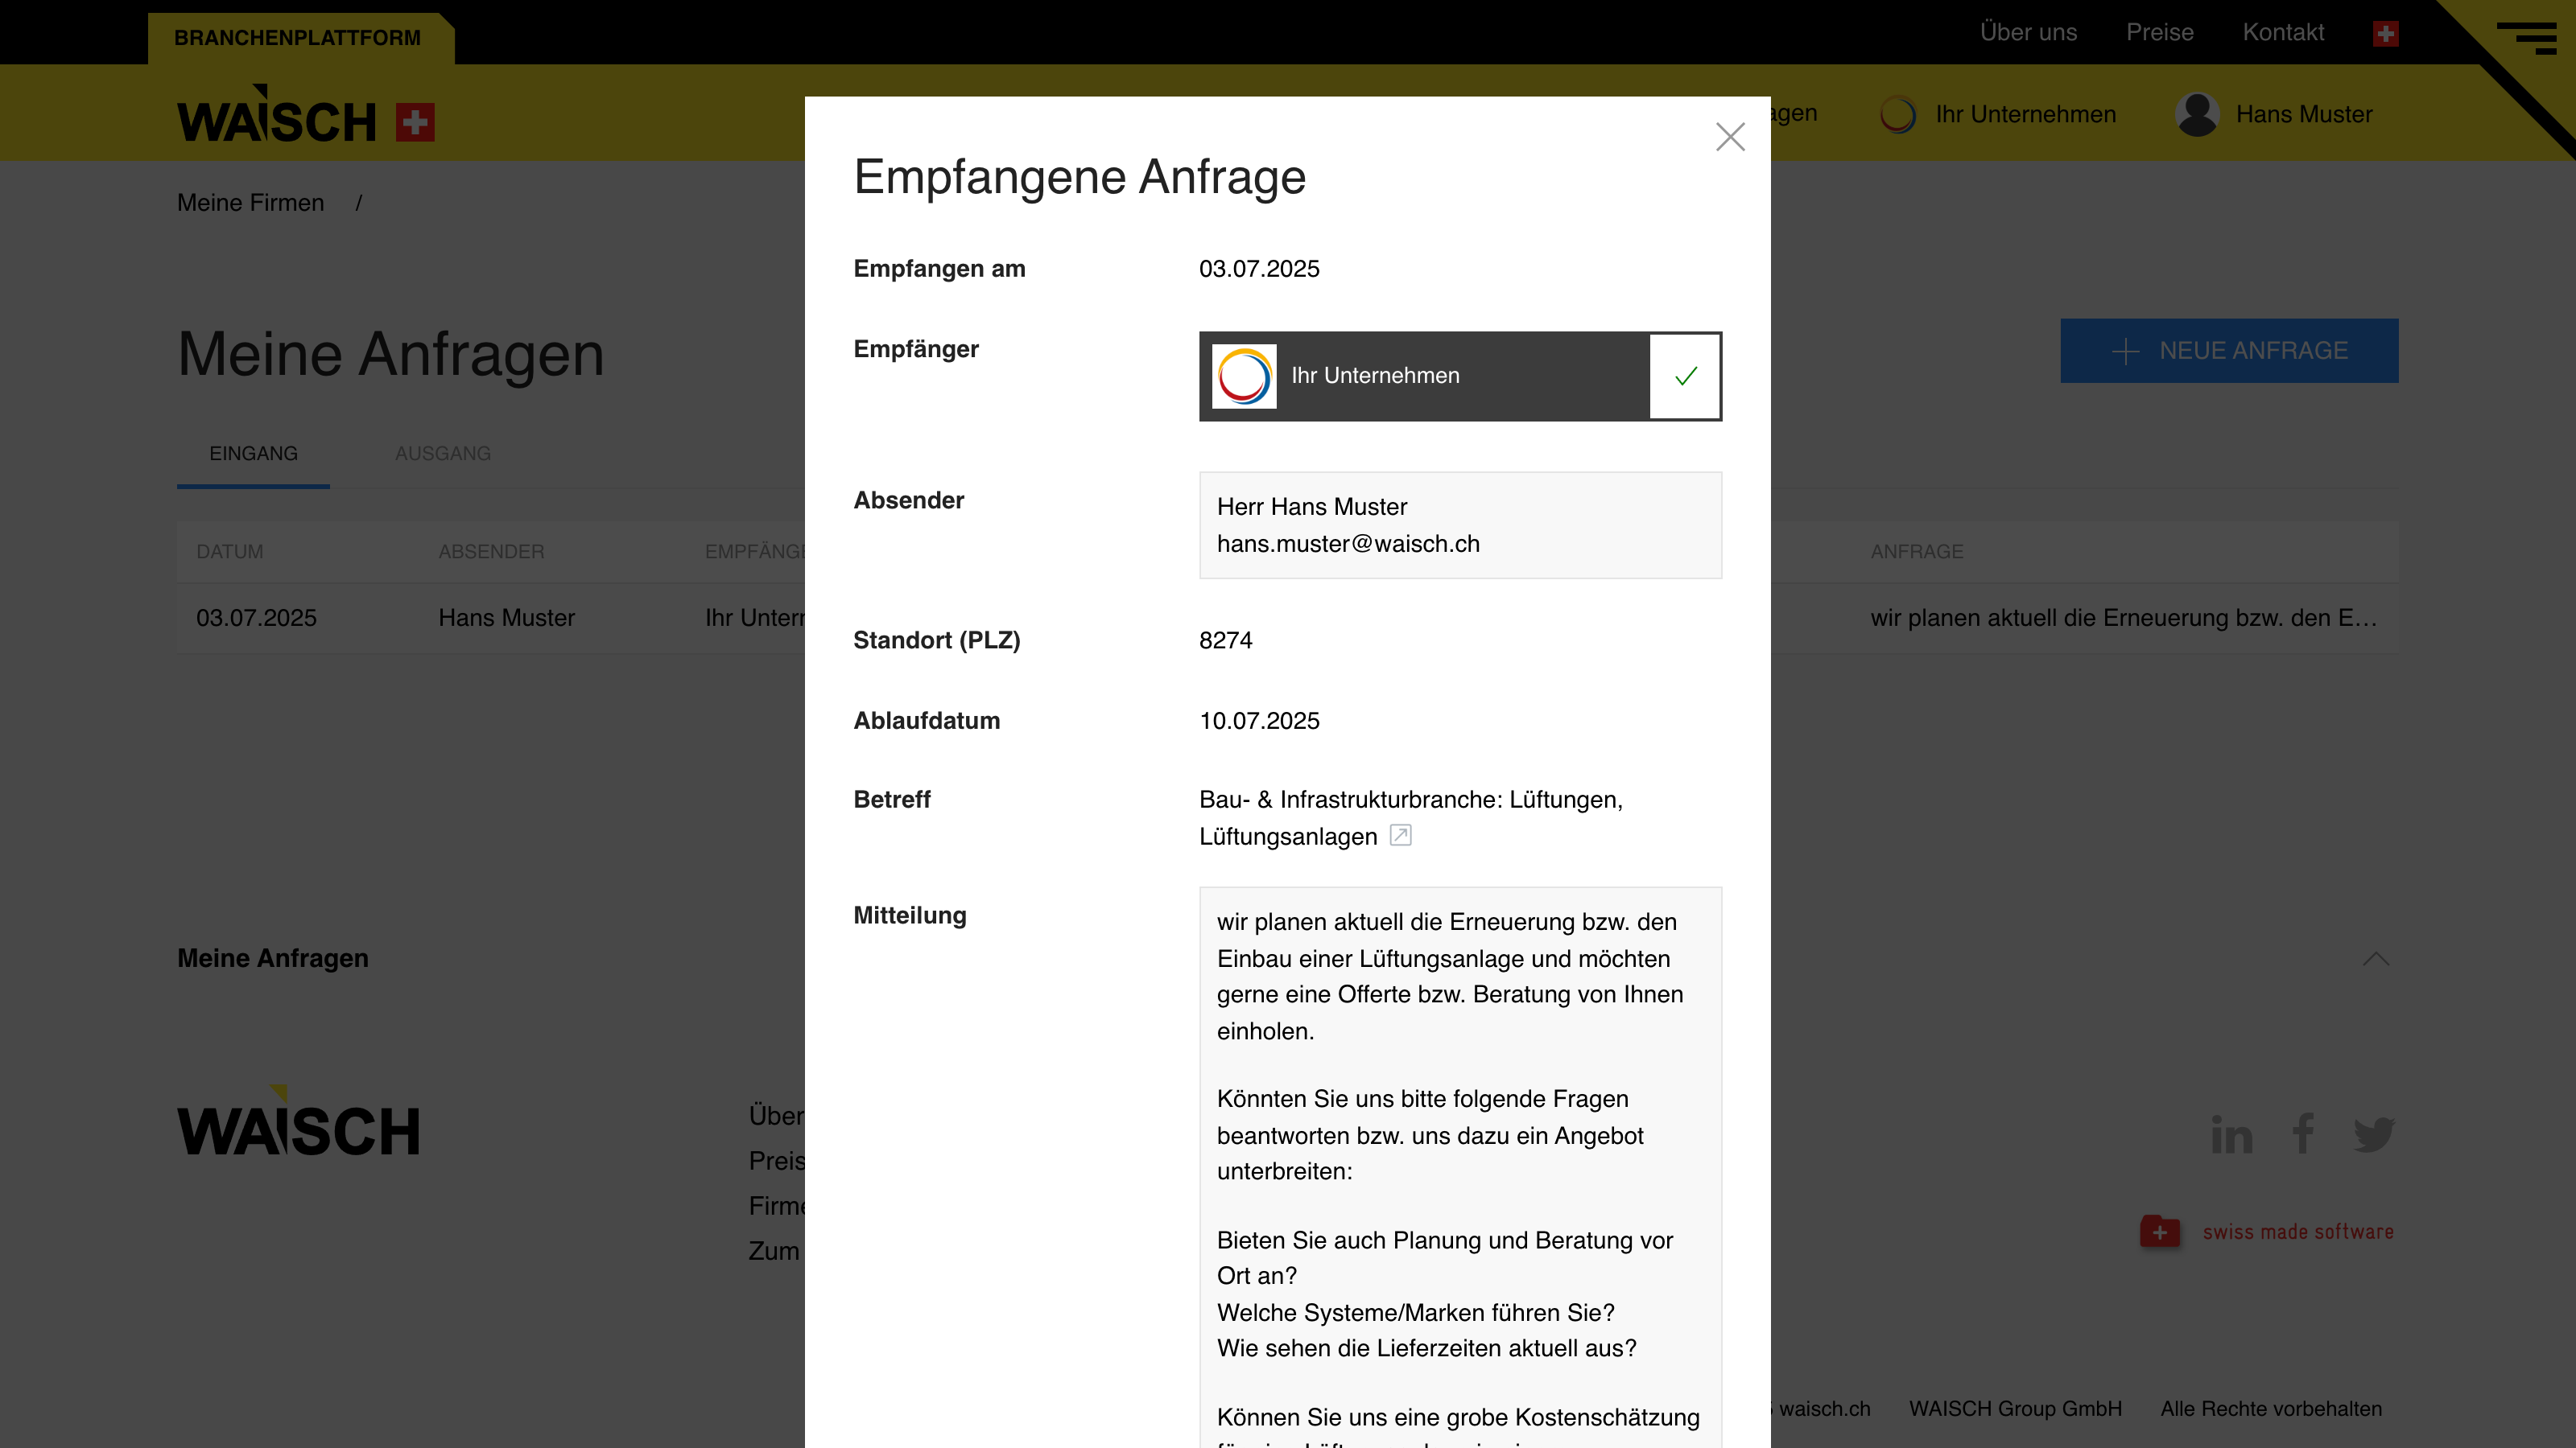Collapse the Meine Anfragen footer section chevron

(2375, 958)
